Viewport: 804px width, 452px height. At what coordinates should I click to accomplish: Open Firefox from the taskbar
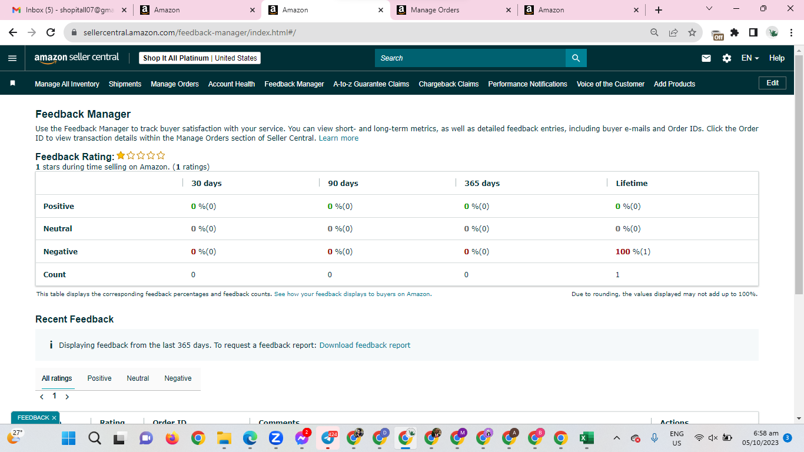point(172,438)
